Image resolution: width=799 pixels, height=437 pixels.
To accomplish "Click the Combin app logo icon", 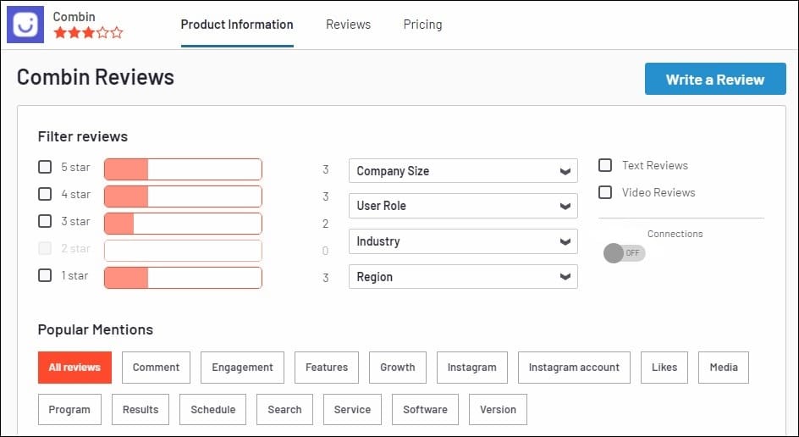I will [25, 25].
